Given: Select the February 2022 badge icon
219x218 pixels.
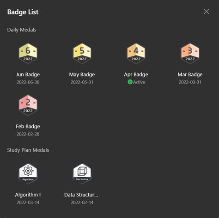Looking at the screenshot, I should 28,105.
